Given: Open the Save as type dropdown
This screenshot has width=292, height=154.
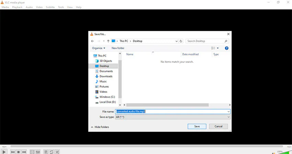Looking at the screenshot, I should [x=173, y=117].
